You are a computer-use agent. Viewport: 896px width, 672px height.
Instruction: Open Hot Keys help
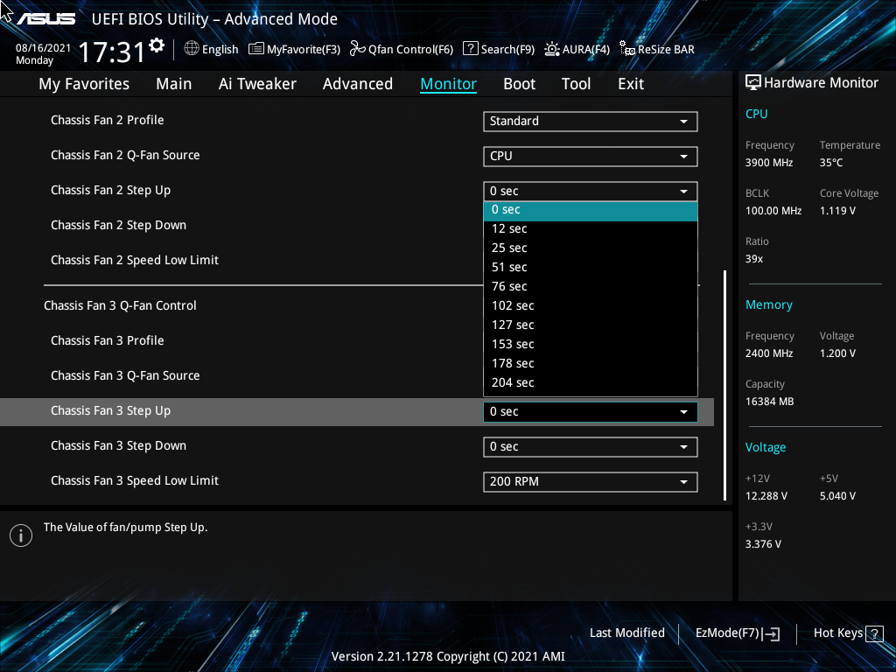pos(848,633)
